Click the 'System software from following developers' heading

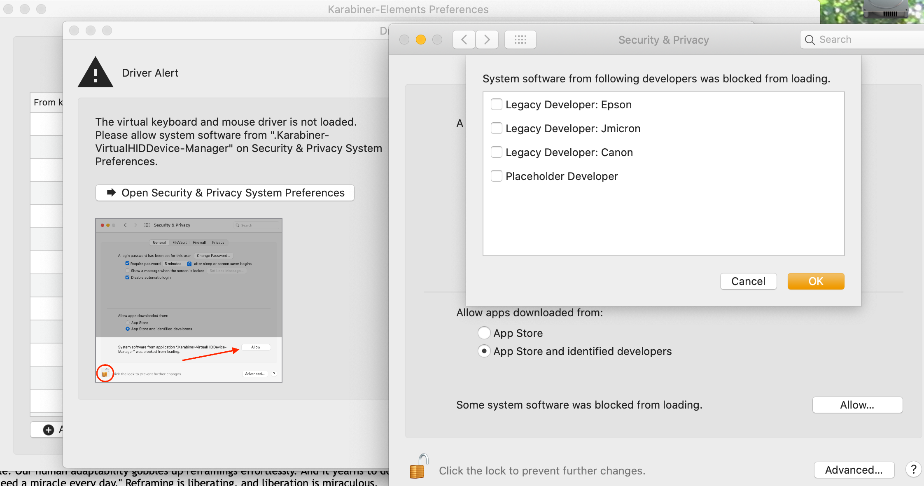(656, 79)
